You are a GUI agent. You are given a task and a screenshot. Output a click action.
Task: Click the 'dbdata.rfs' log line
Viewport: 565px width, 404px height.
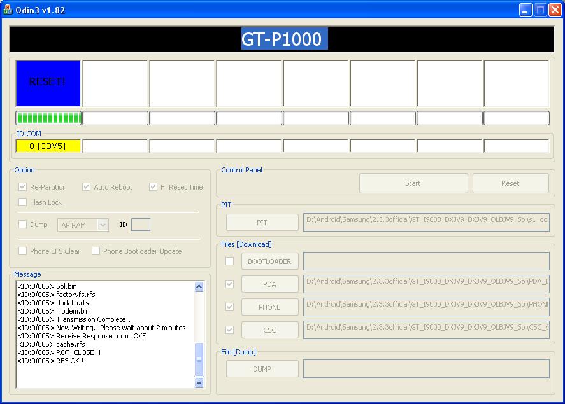click(x=54, y=303)
